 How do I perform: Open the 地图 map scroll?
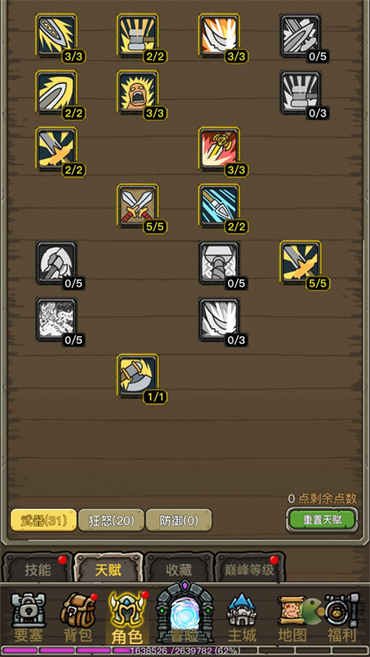[x=292, y=618]
